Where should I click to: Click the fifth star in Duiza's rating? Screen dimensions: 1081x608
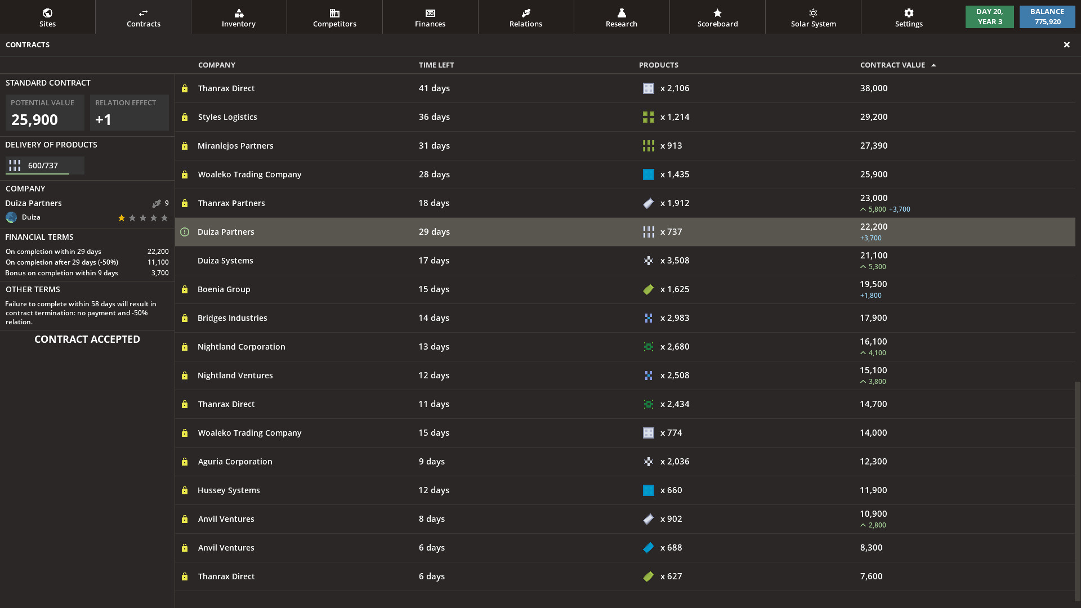coord(164,218)
